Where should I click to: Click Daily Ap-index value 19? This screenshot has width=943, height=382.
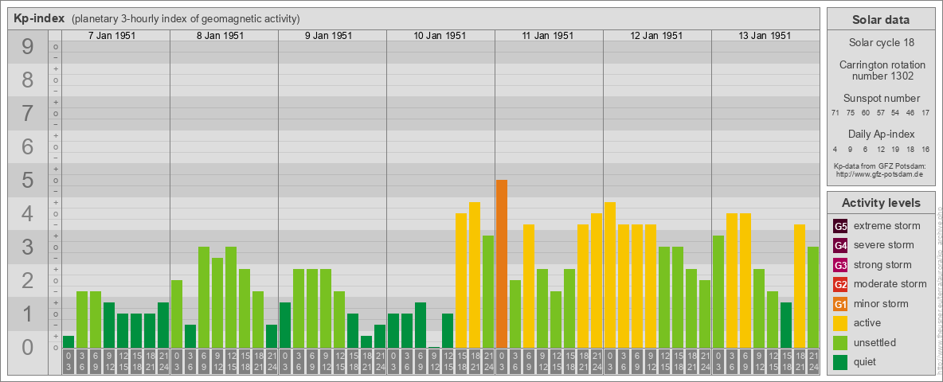coord(895,149)
